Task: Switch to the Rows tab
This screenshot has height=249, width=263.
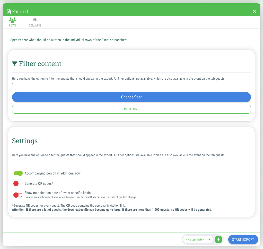Action: point(13,22)
